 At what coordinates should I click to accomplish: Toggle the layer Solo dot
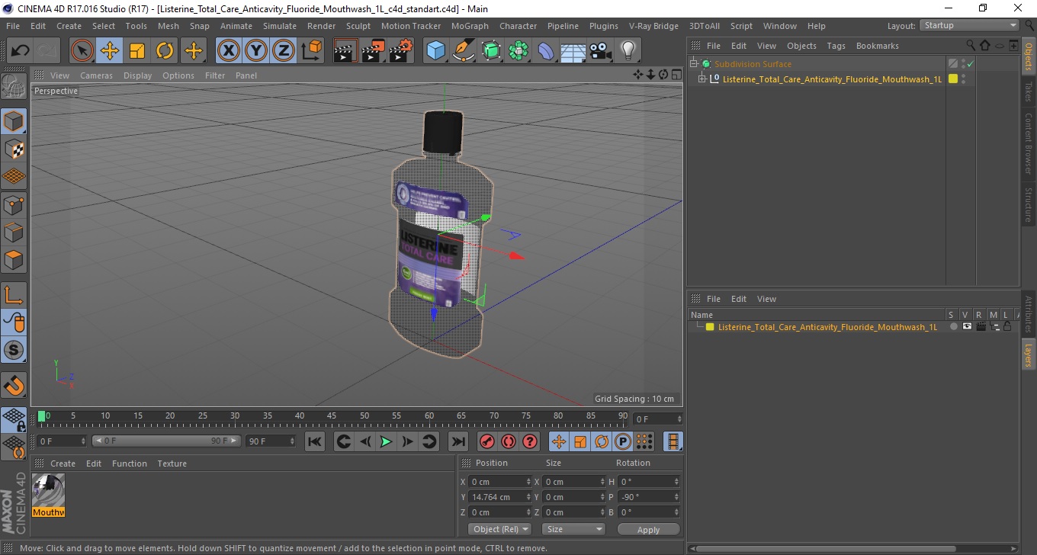pos(953,326)
